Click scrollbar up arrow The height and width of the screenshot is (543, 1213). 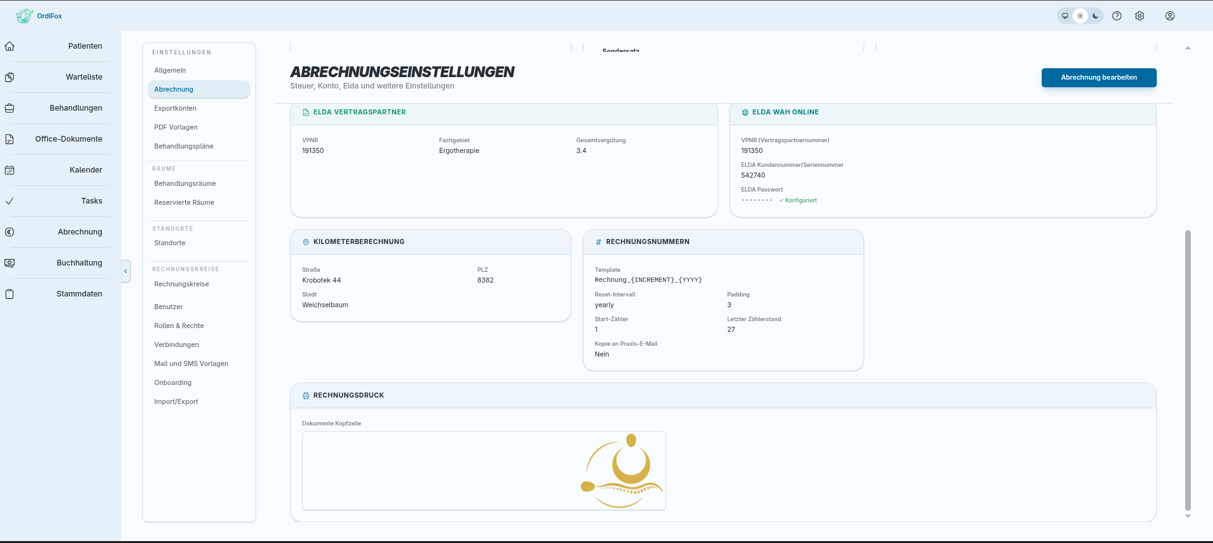[x=1188, y=48]
